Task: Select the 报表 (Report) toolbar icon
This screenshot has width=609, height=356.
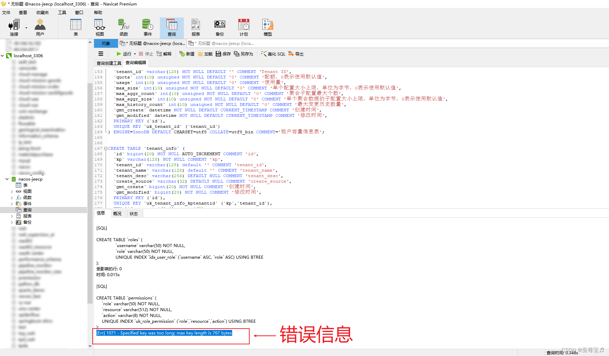Action: tap(196, 27)
